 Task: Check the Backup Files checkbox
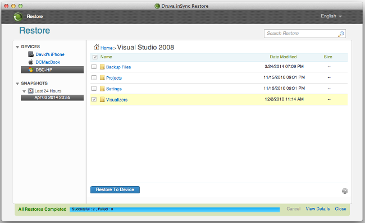coord(94,67)
